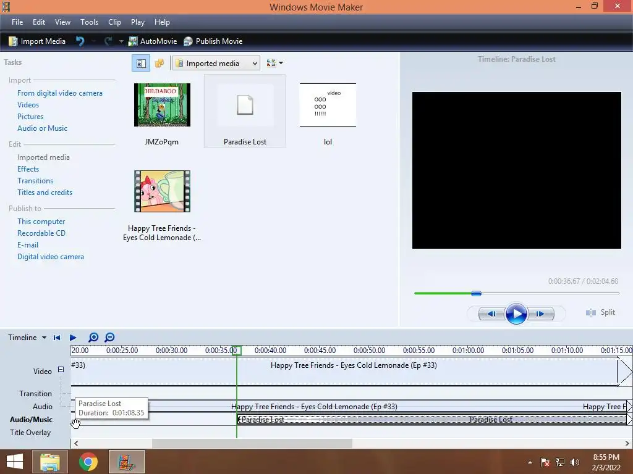Open Titles and credits
This screenshot has height=474, width=633.
pyautogui.click(x=45, y=193)
